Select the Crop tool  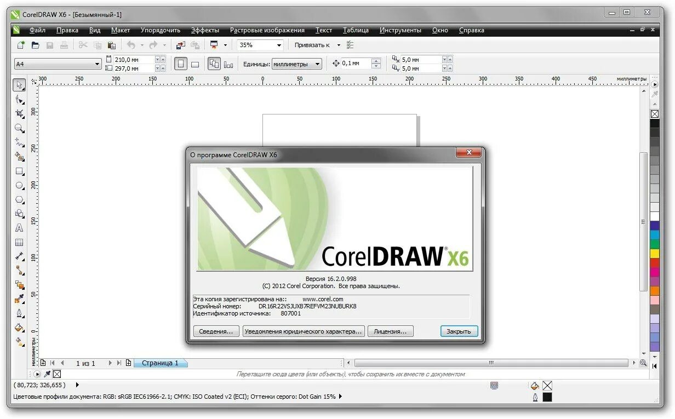20,114
